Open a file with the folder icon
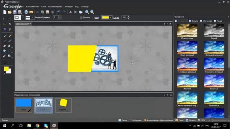 10,12
